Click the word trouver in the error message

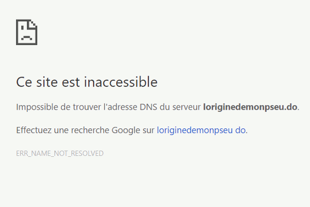[87, 107]
